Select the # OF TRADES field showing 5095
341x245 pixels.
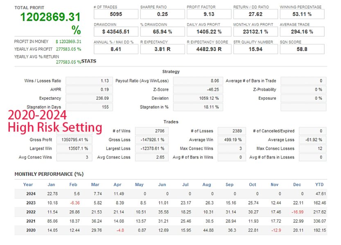[x=117, y=14]
